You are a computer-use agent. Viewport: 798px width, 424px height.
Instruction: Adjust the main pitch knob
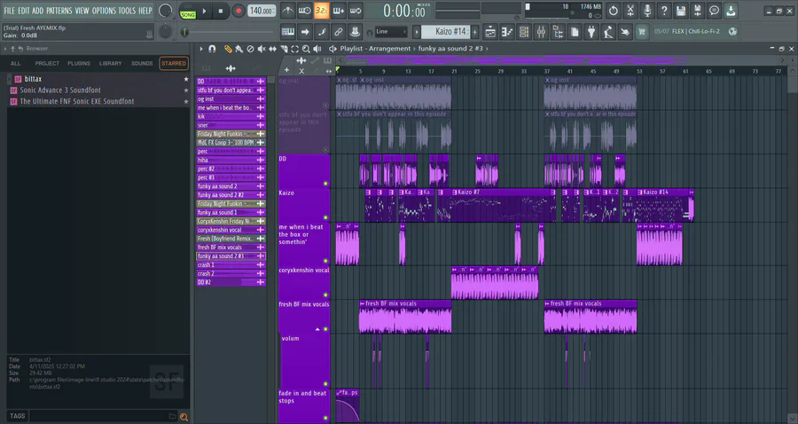(x=165, y=32)
